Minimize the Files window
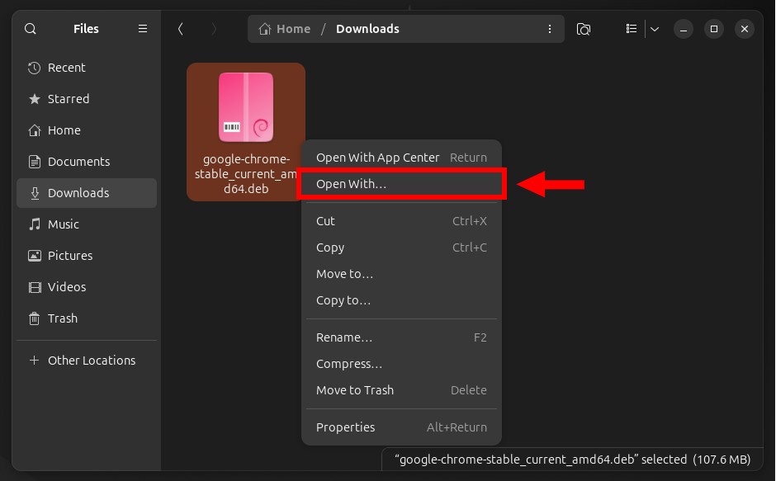 (684, 29)
